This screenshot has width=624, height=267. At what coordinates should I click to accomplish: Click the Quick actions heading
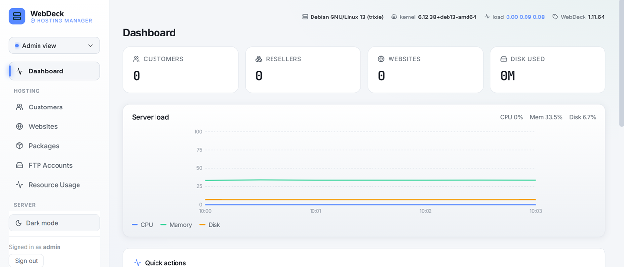click(x=165, y=263)
